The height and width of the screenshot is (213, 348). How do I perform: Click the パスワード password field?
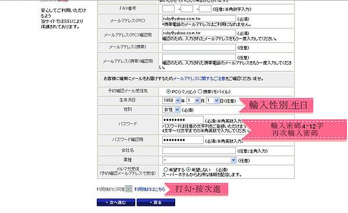click(183, 120)
